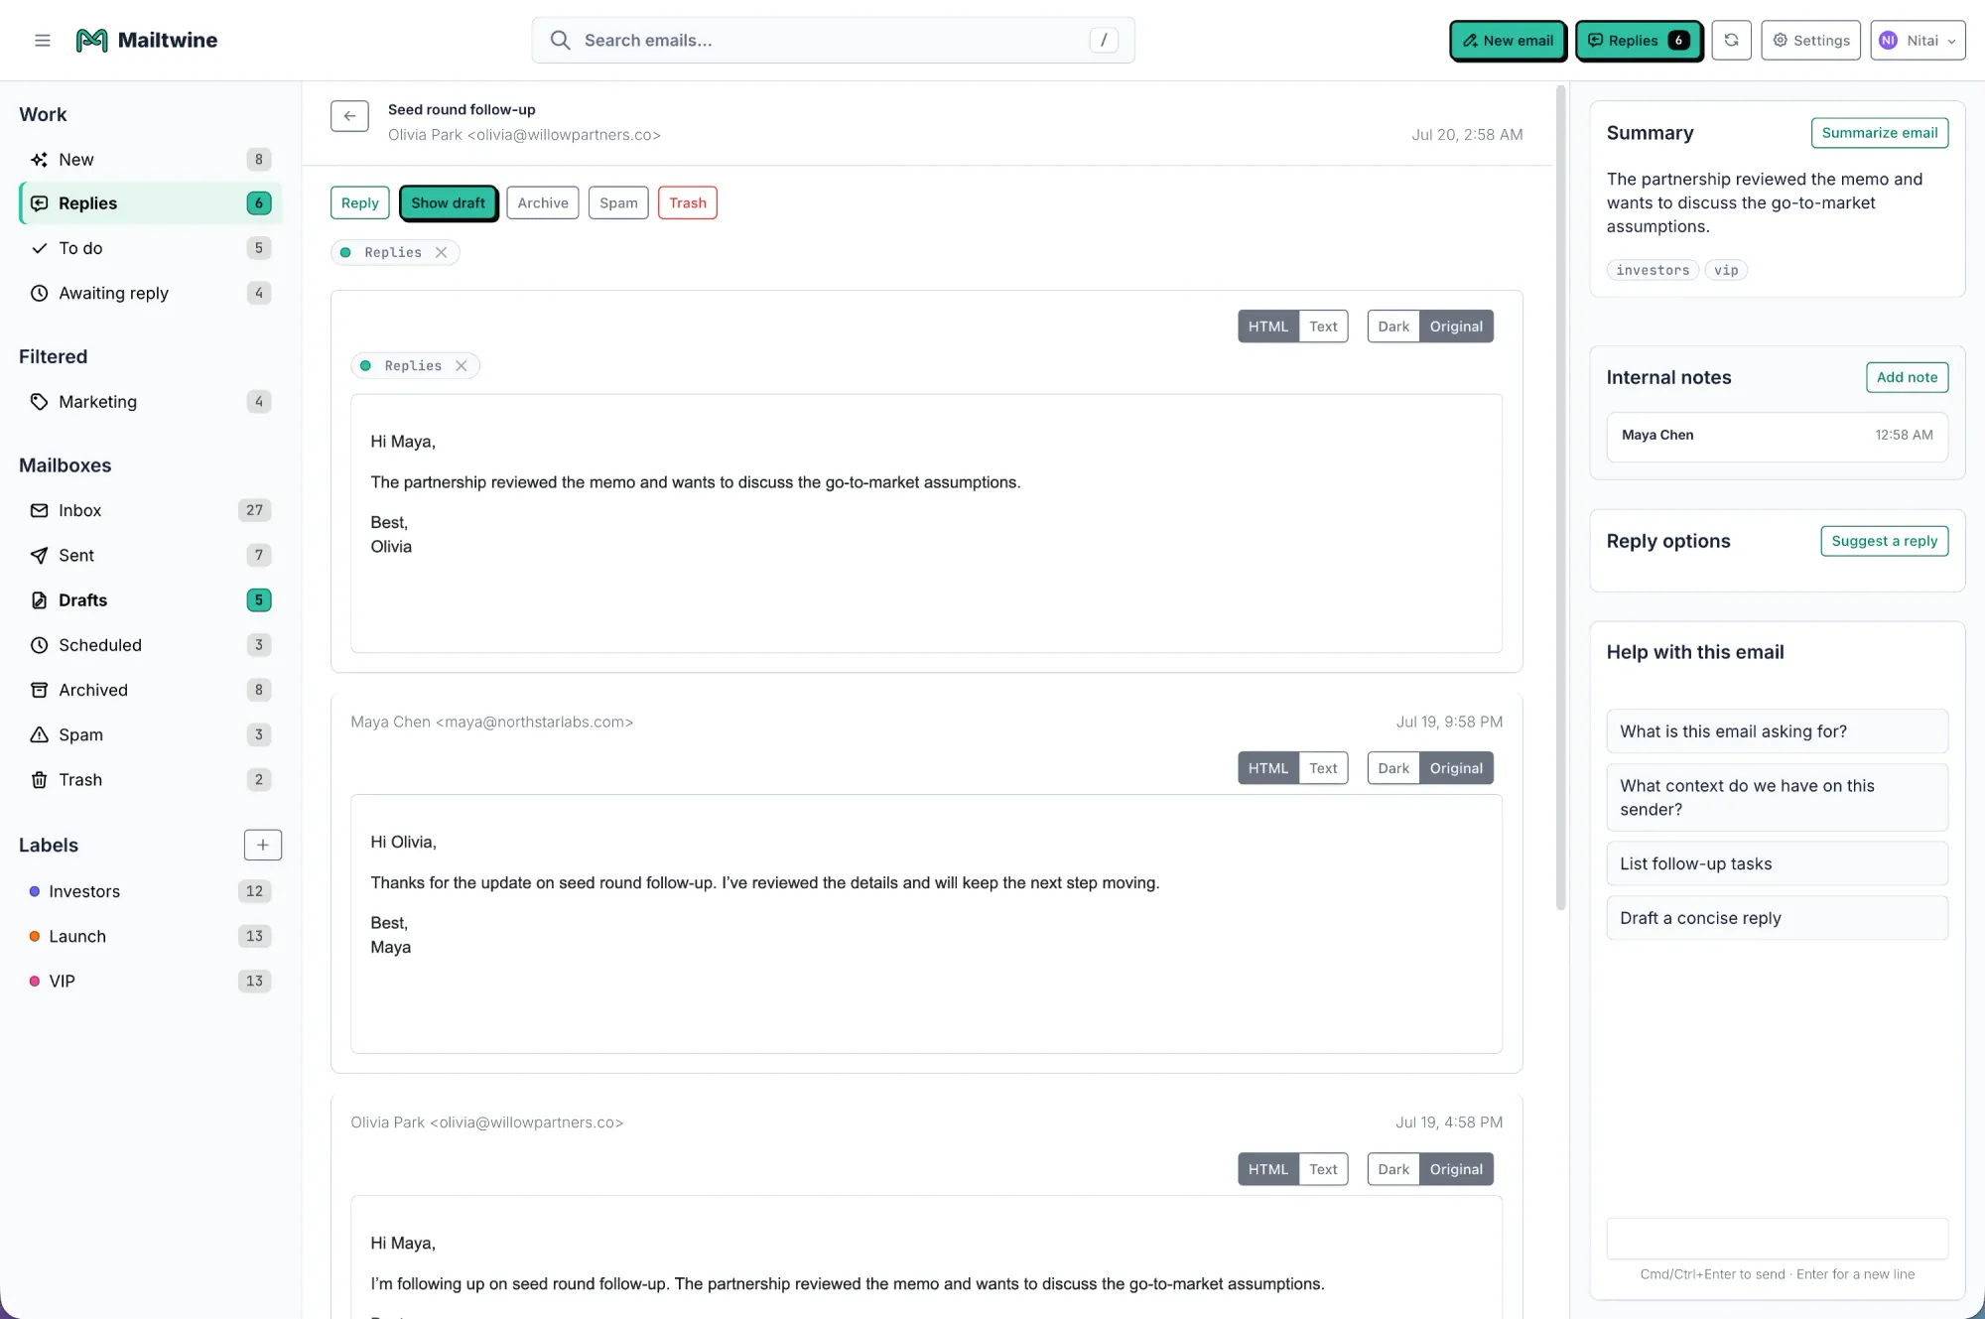Click the Mailtwine logo icon

[x=91, y=41]
